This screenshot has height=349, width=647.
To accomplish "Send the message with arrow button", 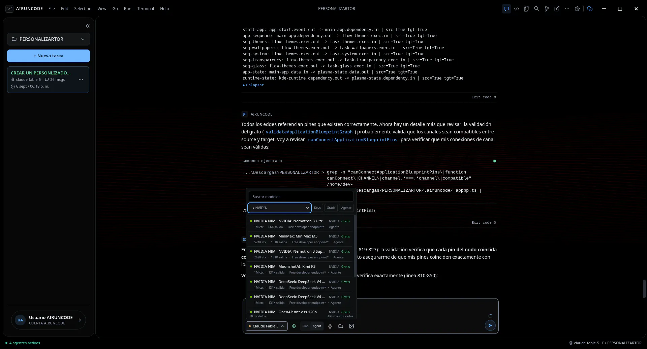I will pos(490,325).
